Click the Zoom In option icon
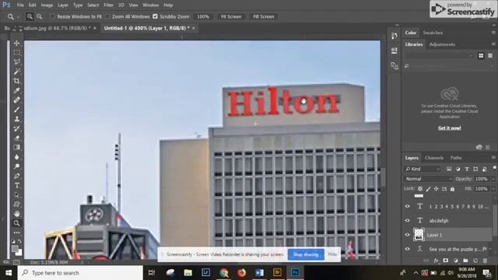 pyautogui.click(x=30, y=16)
